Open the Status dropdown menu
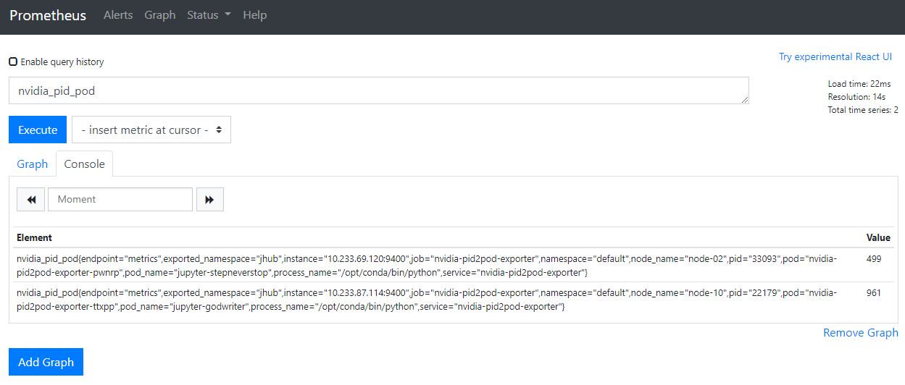This screenshot has width=905, height=385. coord(209,15)
